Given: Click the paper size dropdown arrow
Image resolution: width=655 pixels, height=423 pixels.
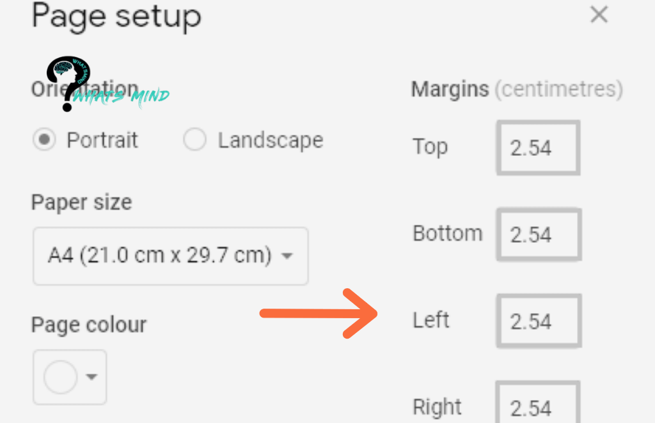Looking at the screenshot, I should tap(287, 257).
